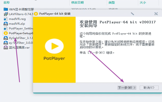Sort files by the 名称 column header

(7, 3)
